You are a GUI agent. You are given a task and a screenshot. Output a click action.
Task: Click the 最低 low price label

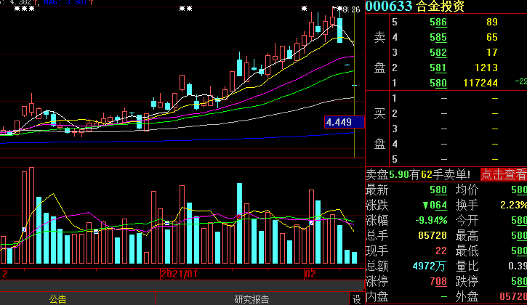pos(467,251)
